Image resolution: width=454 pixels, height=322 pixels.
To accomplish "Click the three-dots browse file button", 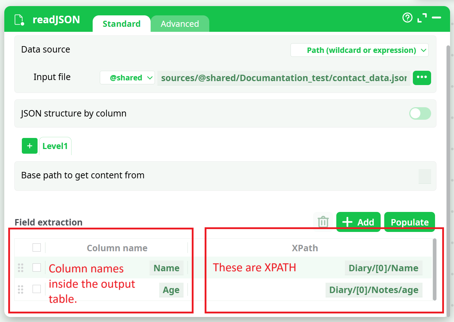I will click(x=422, y=78).
